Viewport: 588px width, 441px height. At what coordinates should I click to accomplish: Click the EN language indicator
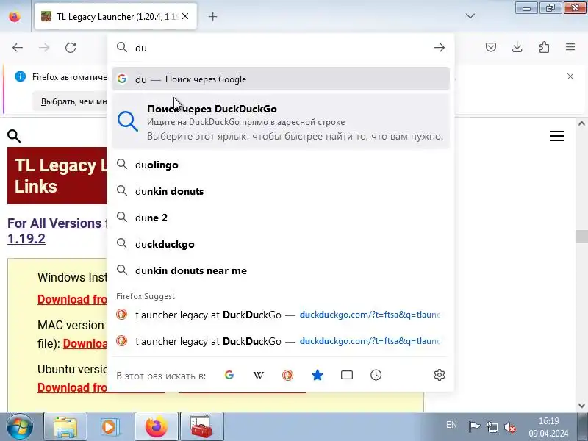pos(451,425)
